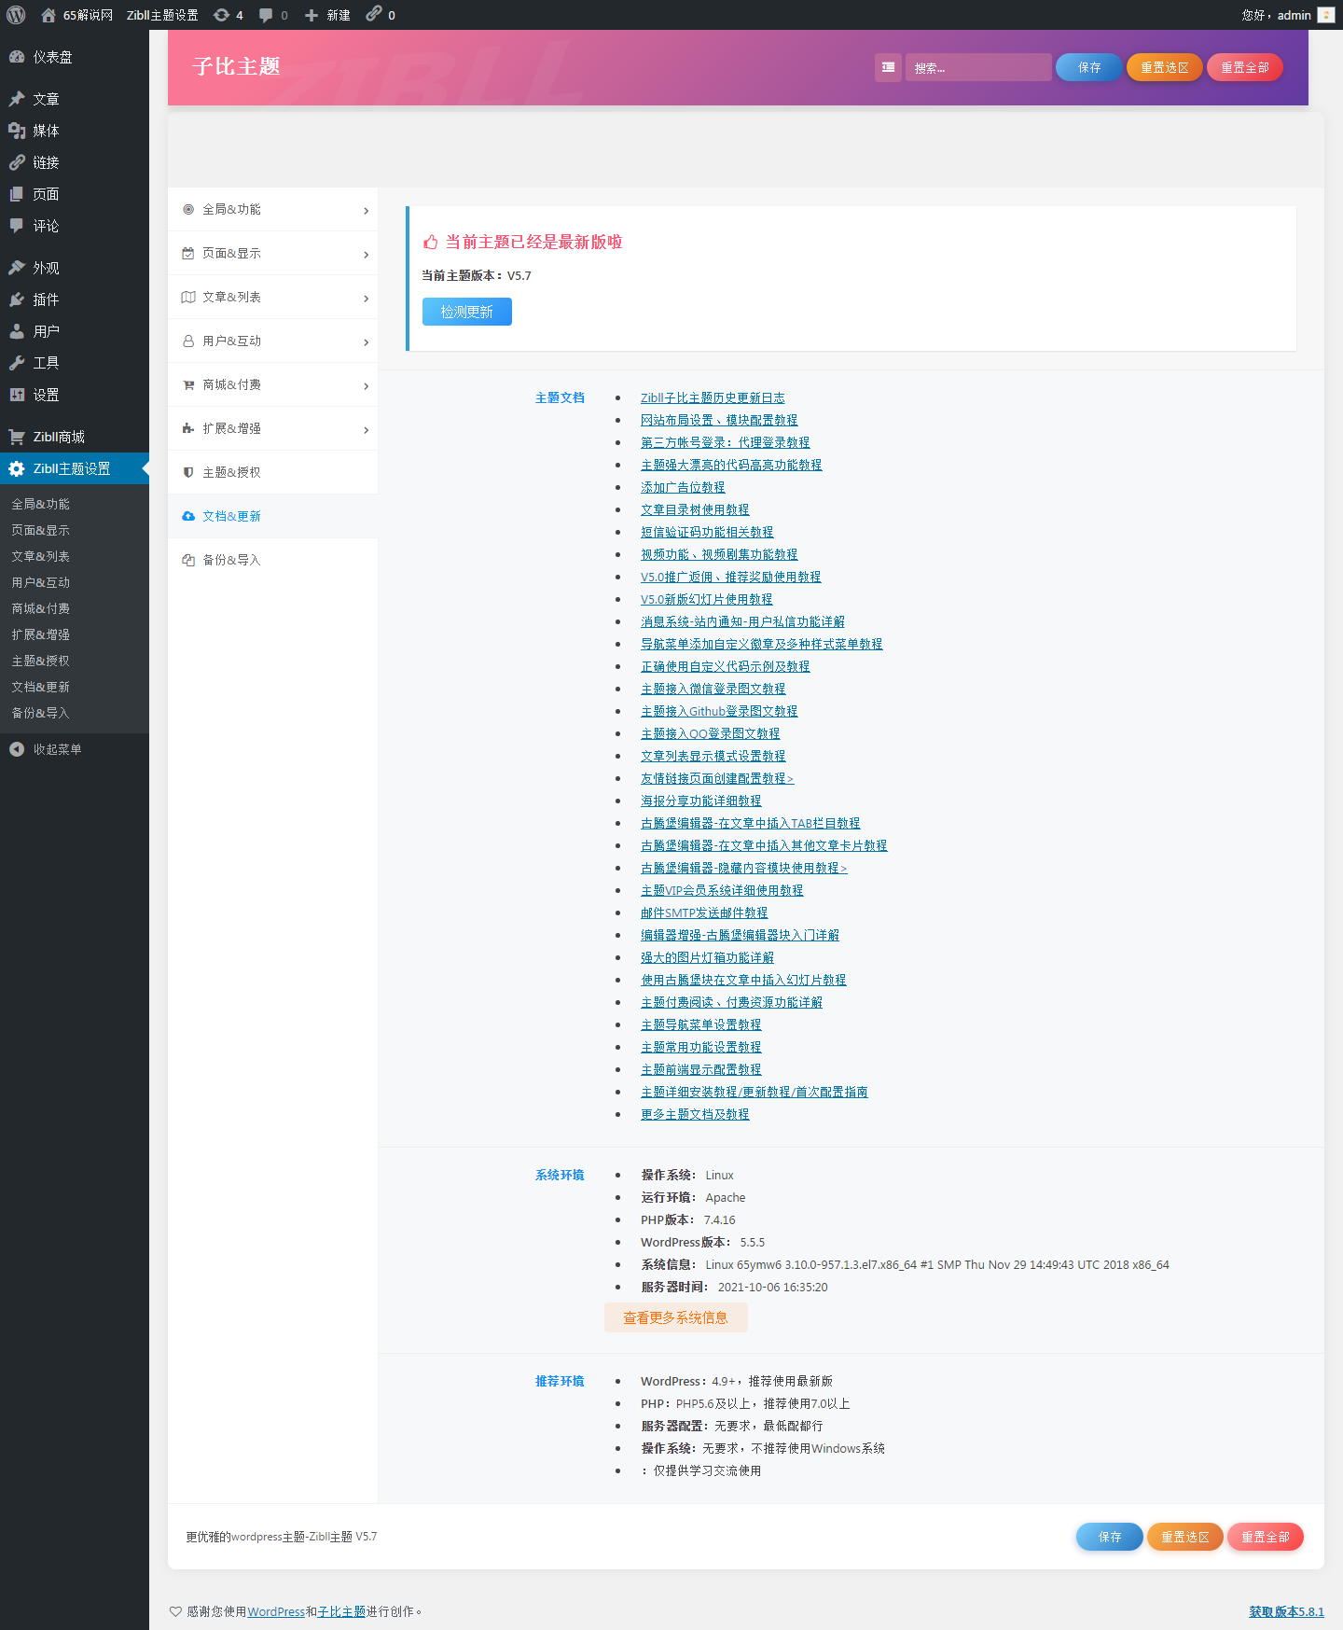Expand 扩展&增强 settings section
This screenshot has height=1630, width=1343.
coord(272,428)
